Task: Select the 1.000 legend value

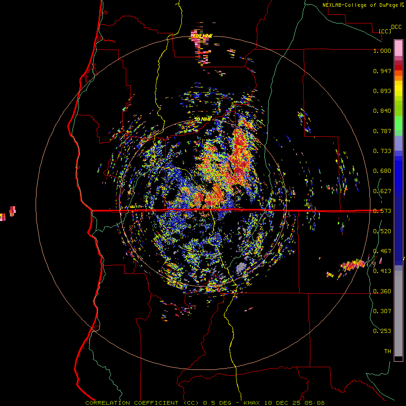Action: tap(382, 51)
